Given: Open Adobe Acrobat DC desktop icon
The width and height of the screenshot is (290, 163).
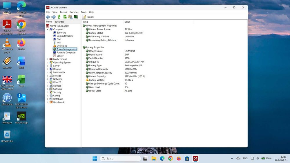Looking at the screenshot, I should click(7, 27).
